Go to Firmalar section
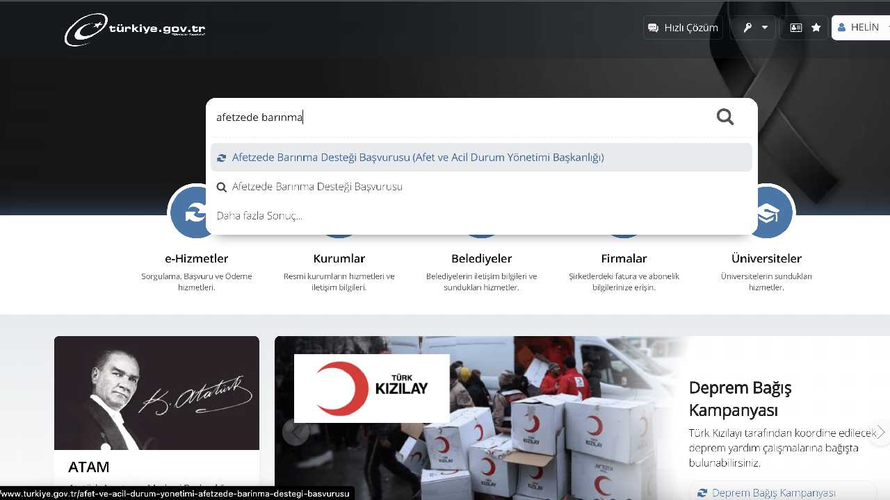Screen dimensions: 890x500 (624, 258)
